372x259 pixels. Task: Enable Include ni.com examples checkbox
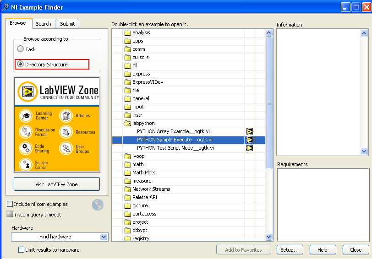pyautogui.click(x=10, y=204)
